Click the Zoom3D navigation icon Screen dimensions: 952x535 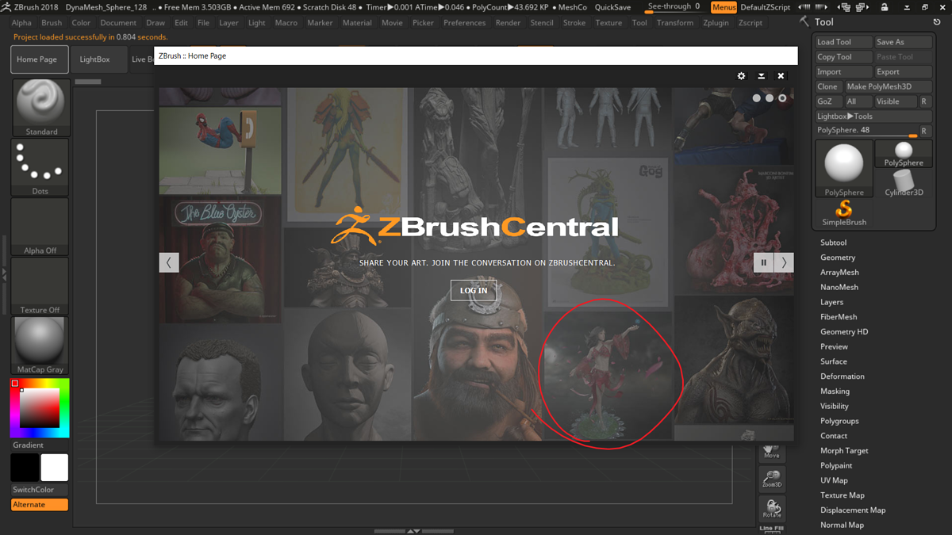(x=772, y=478)
